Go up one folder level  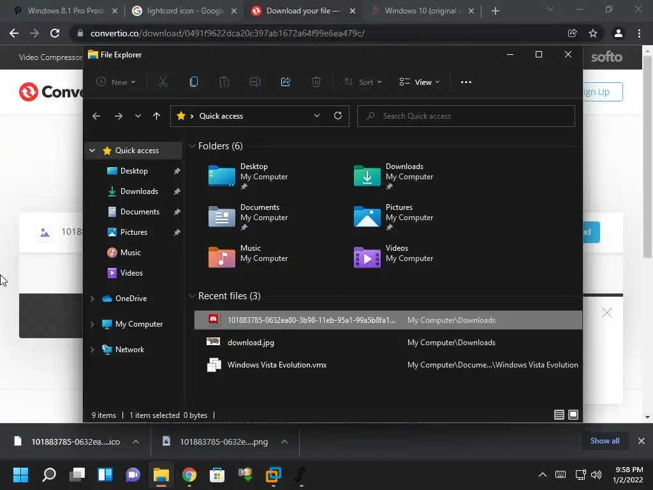[157, 116]
